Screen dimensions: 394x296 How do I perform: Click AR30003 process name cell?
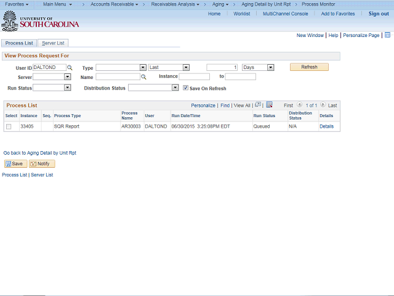coord(131,126)
